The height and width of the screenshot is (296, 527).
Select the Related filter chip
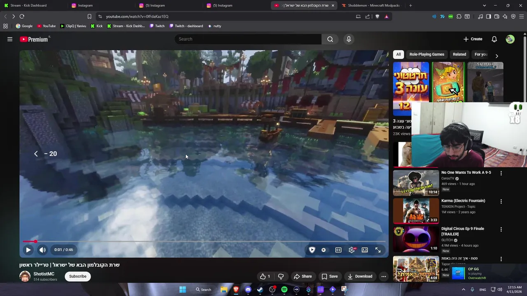tap(459, 54)
